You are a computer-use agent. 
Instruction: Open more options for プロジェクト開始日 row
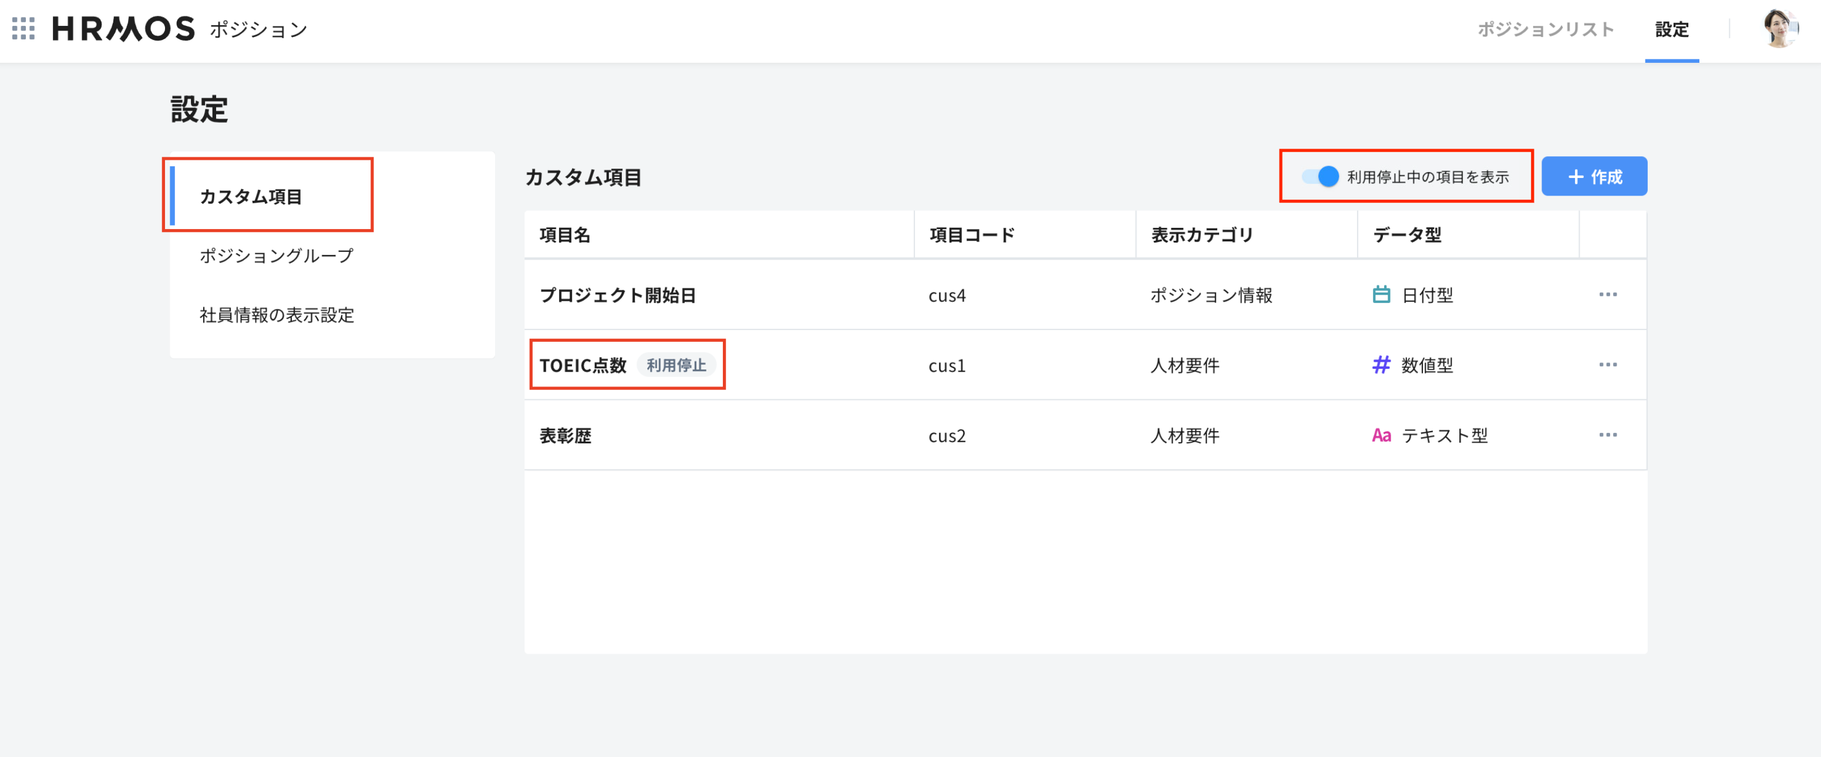pos(1607,295)
